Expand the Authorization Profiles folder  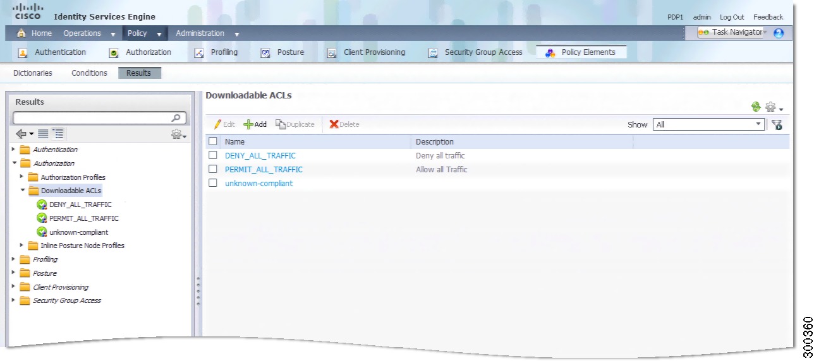tap(21, 177)
